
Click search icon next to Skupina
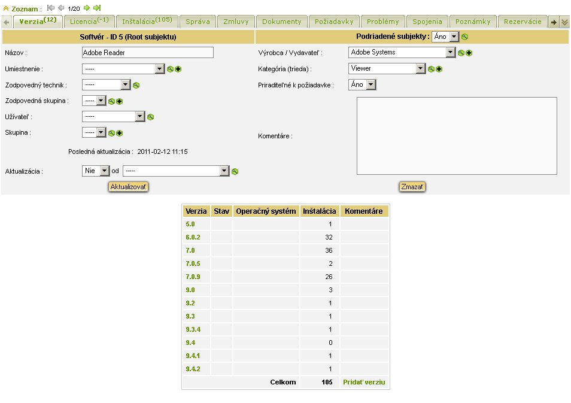point(111,133)
